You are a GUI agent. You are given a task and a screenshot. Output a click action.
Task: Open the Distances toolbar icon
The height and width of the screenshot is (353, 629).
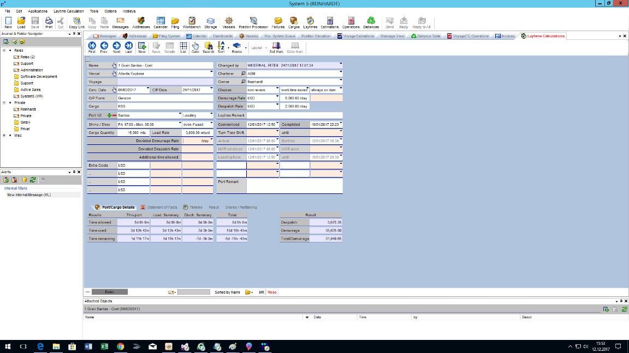[x=371, y=22]
